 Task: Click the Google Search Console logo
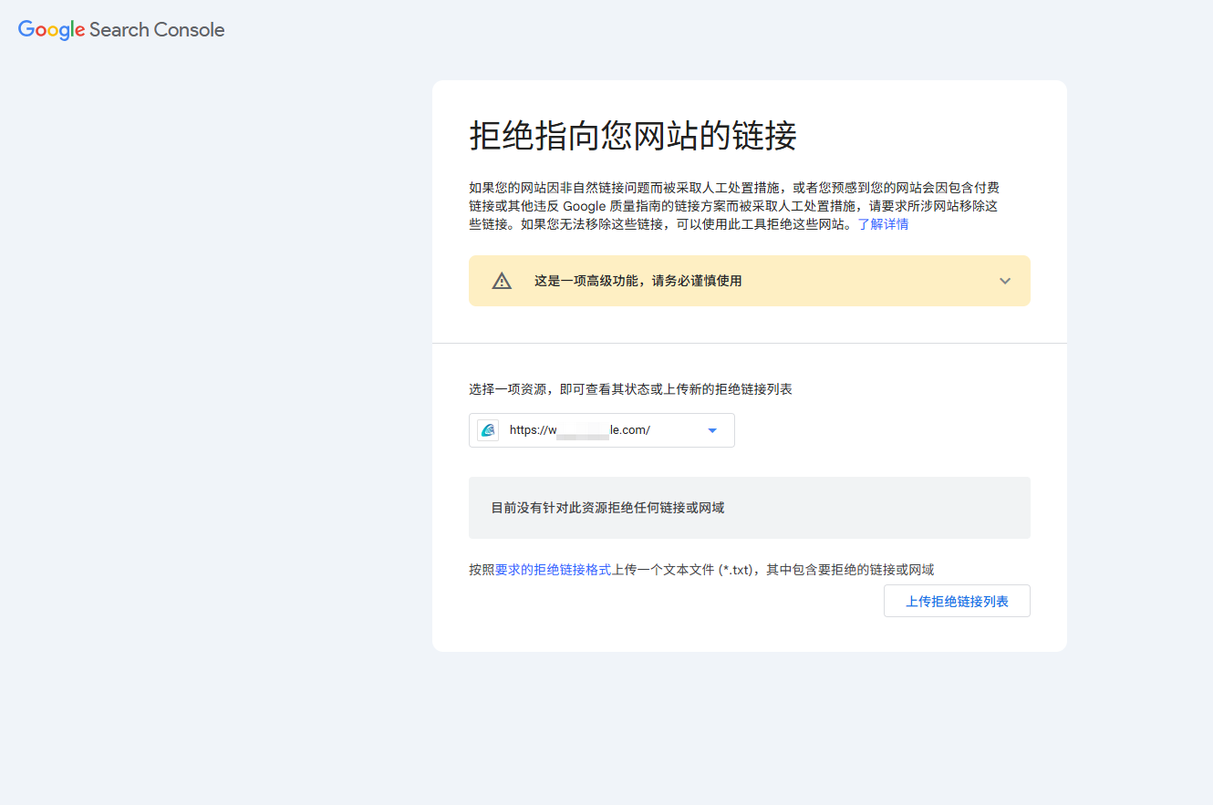pyautogui.click(x=121, y=29)
